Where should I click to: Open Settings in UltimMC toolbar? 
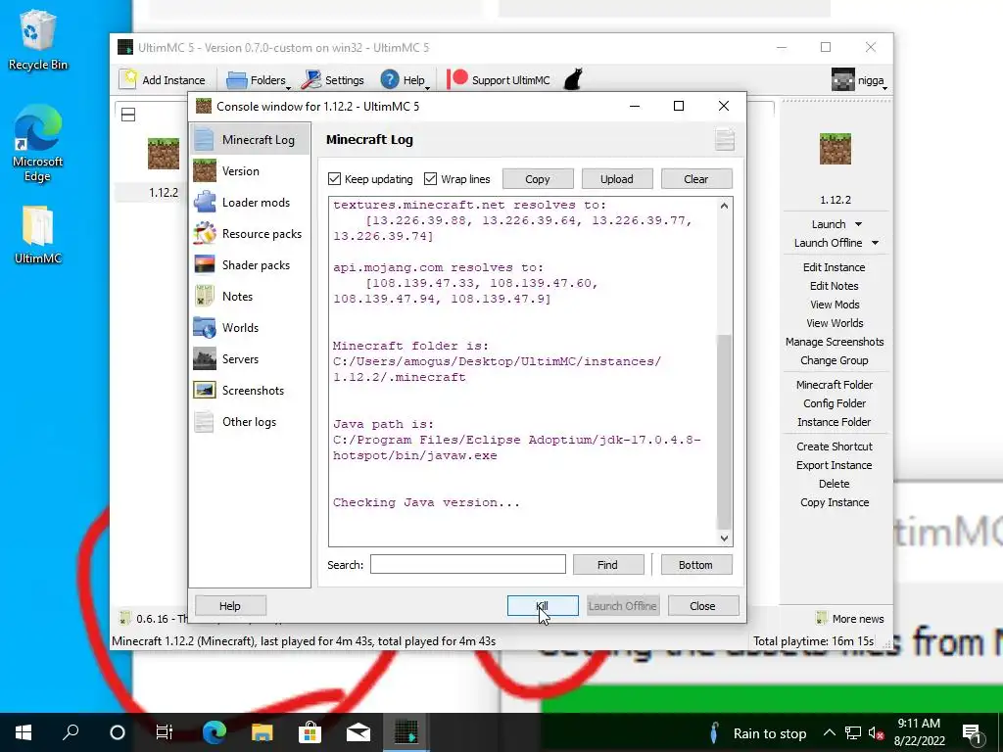[x=334, y=80]
